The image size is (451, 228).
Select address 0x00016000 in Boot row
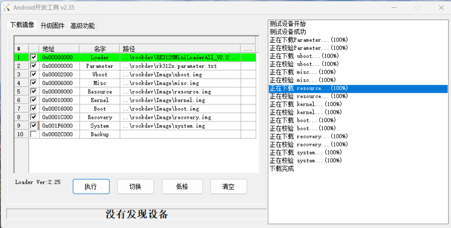click(x=59, y=109)
